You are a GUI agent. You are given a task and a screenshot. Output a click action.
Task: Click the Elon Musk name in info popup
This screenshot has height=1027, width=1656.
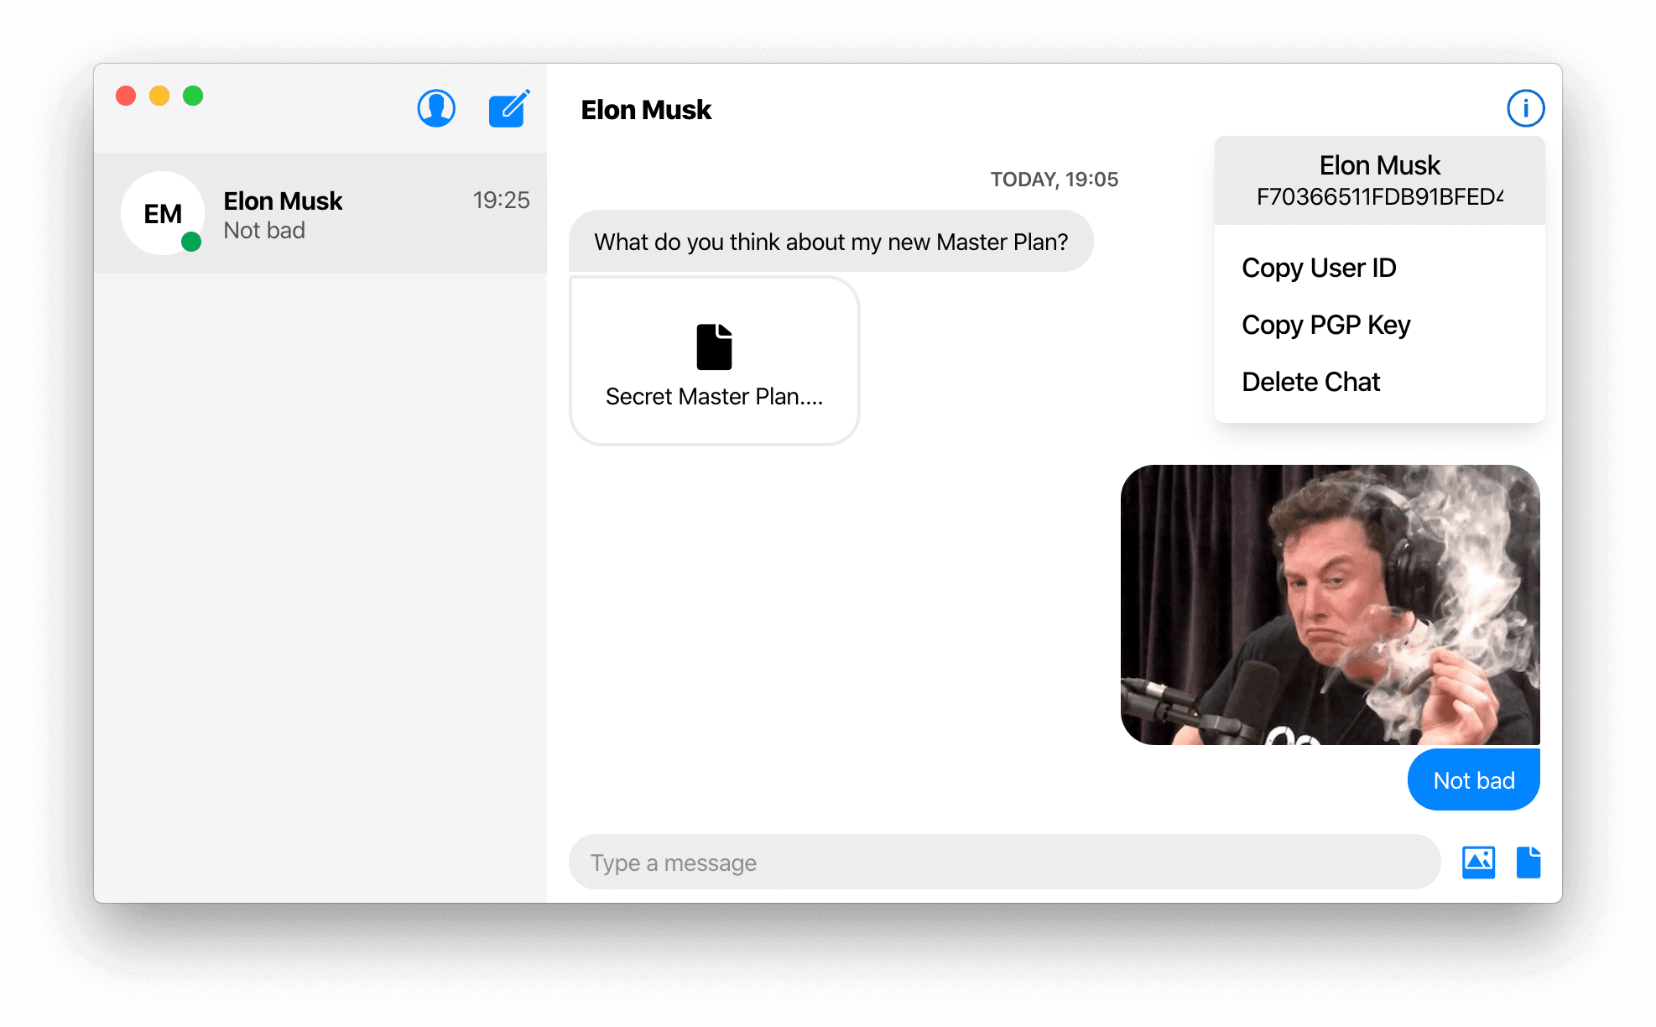click(1379, 165)
